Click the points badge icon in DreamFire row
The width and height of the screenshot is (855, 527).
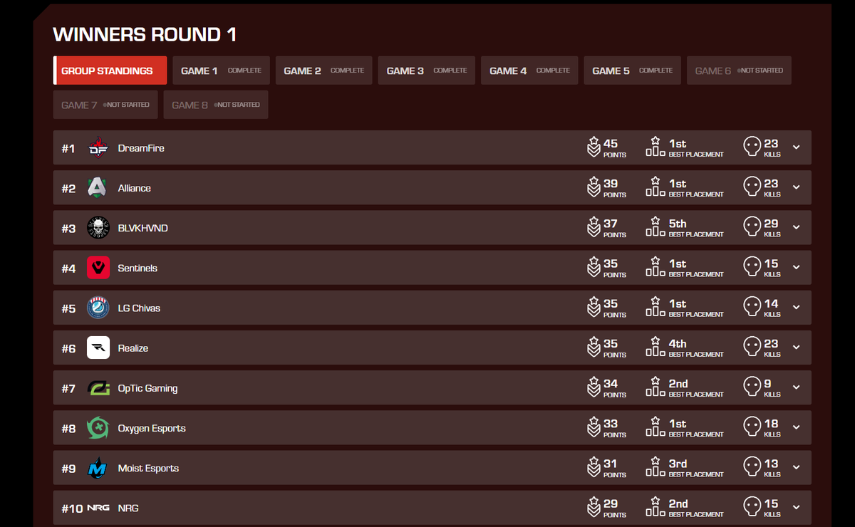click(x=594, y=147)
